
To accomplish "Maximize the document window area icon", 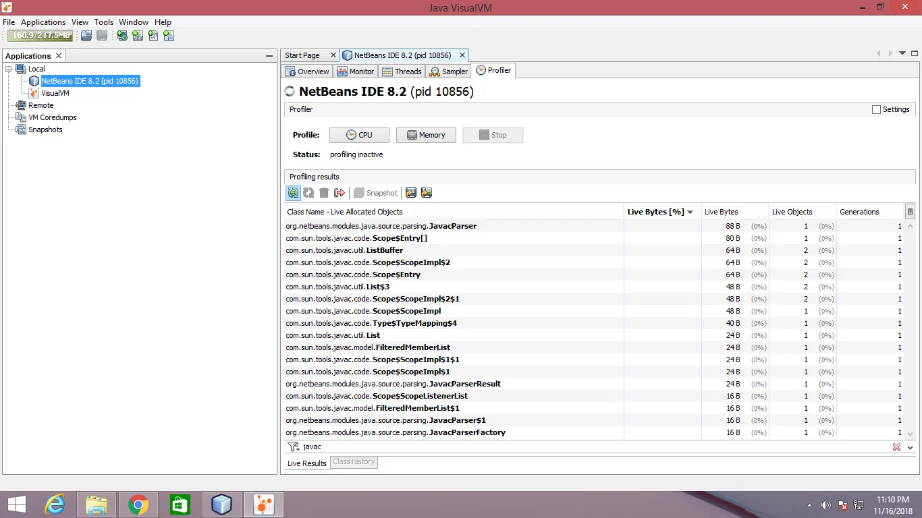I will 915,53.
